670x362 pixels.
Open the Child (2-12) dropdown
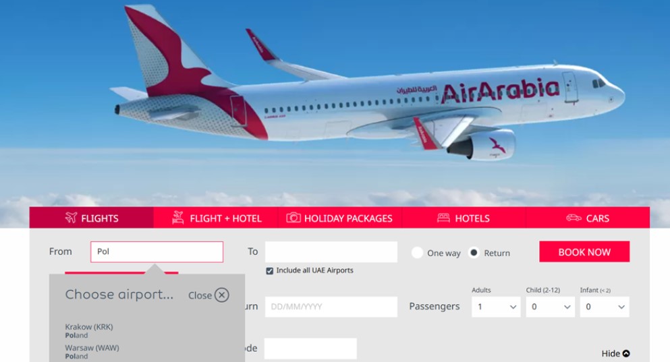(551, 307)
